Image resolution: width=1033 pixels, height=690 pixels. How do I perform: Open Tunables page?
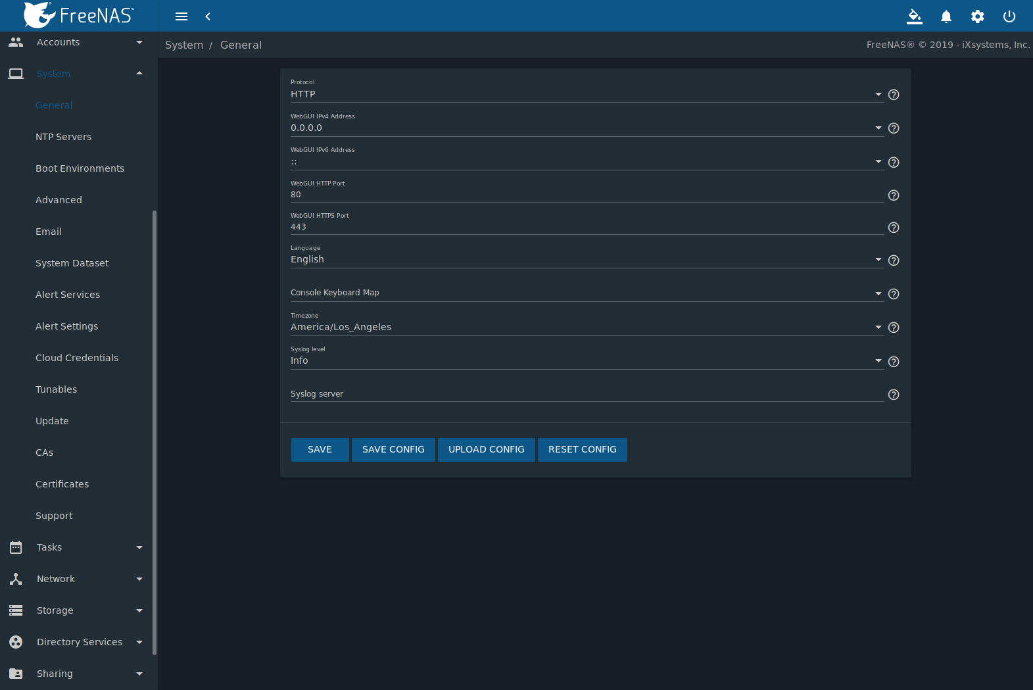click(x=56, y=389)
